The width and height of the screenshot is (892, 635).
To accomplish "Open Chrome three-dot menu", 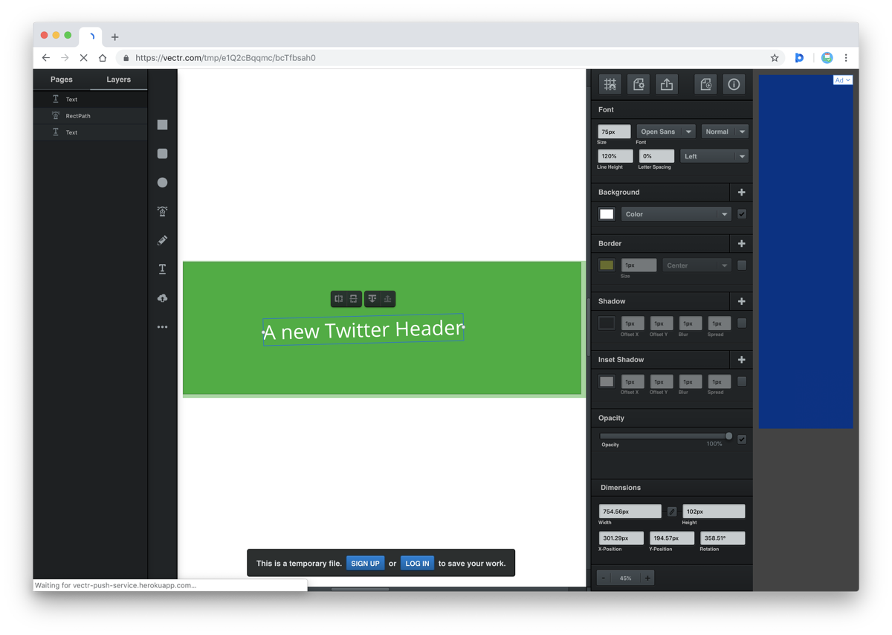I will click(x=846, y=58).
